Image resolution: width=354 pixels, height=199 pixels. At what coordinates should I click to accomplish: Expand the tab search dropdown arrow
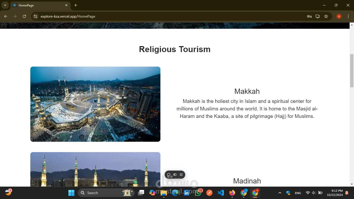click(x=5, y=5)
